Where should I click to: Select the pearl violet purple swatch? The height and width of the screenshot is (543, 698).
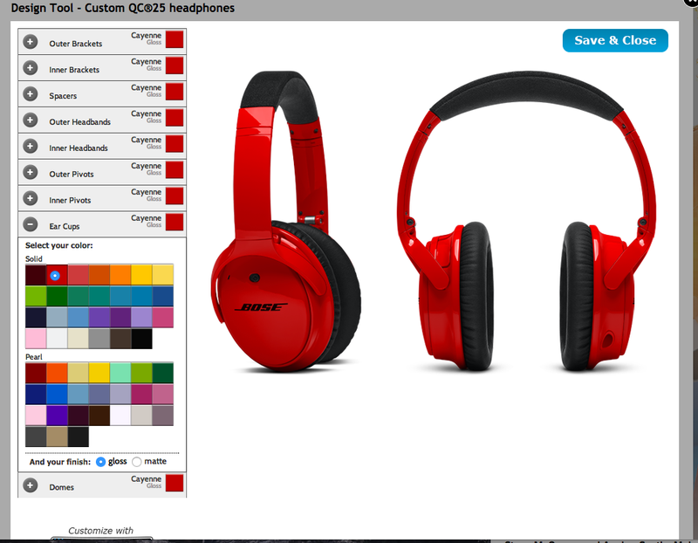tap(57, 416)
